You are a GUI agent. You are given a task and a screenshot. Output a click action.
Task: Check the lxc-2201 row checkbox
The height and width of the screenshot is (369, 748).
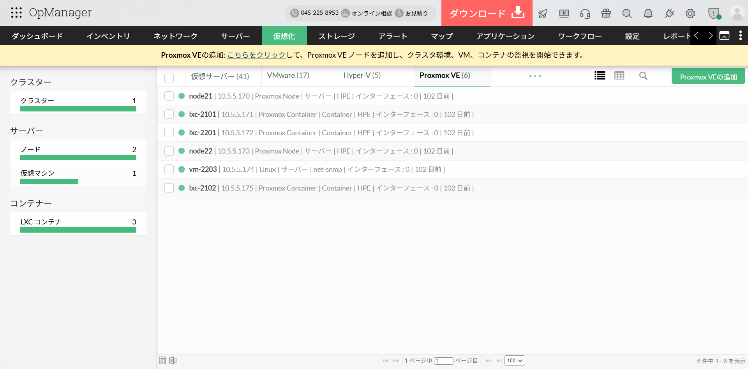click(169, 132)
